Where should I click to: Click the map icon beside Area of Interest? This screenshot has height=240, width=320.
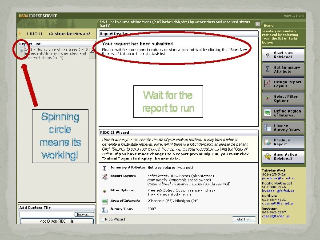click(x=105, y=201)
